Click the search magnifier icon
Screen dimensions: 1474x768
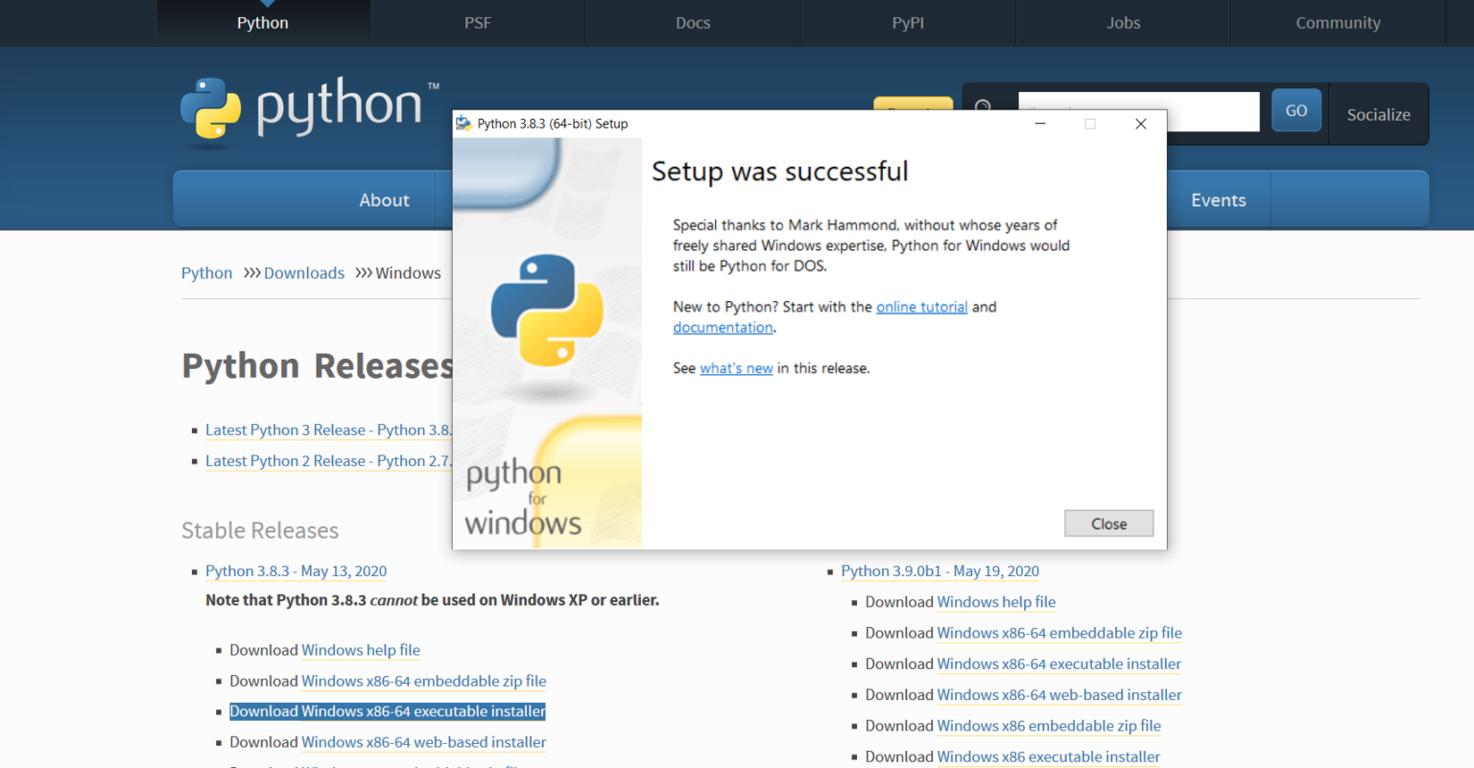[984, 106]
